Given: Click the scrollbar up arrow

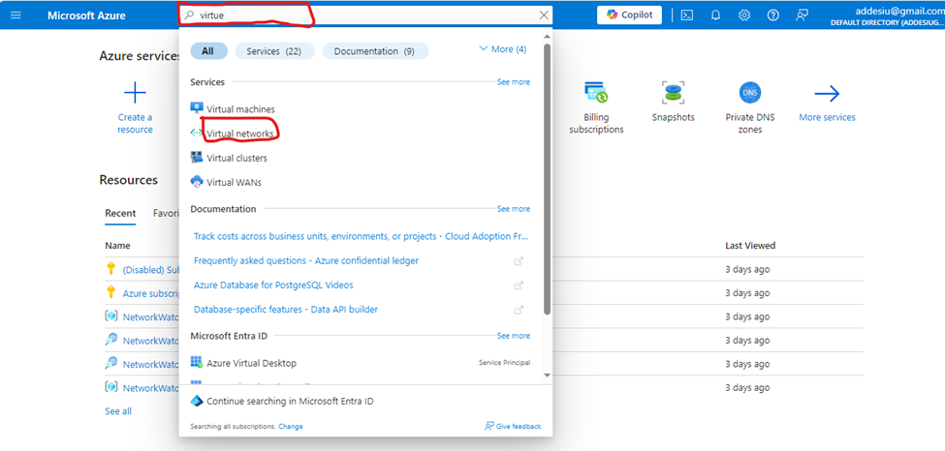Looking at the screenshot, I should (x=548, y=35).
